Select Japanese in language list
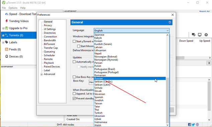212x127 pixels. 130,35
